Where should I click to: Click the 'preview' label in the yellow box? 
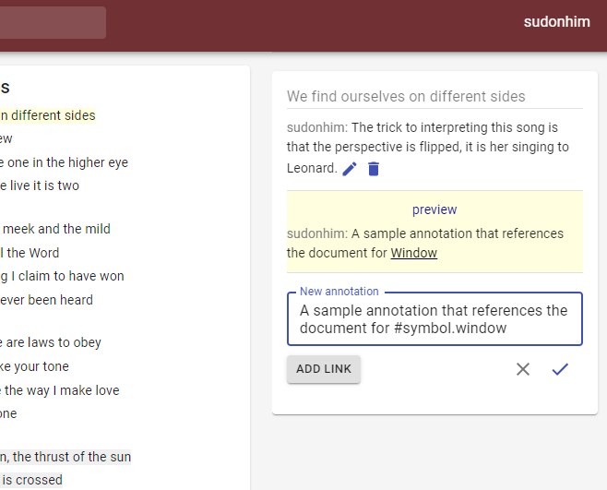tap(434, 209)
